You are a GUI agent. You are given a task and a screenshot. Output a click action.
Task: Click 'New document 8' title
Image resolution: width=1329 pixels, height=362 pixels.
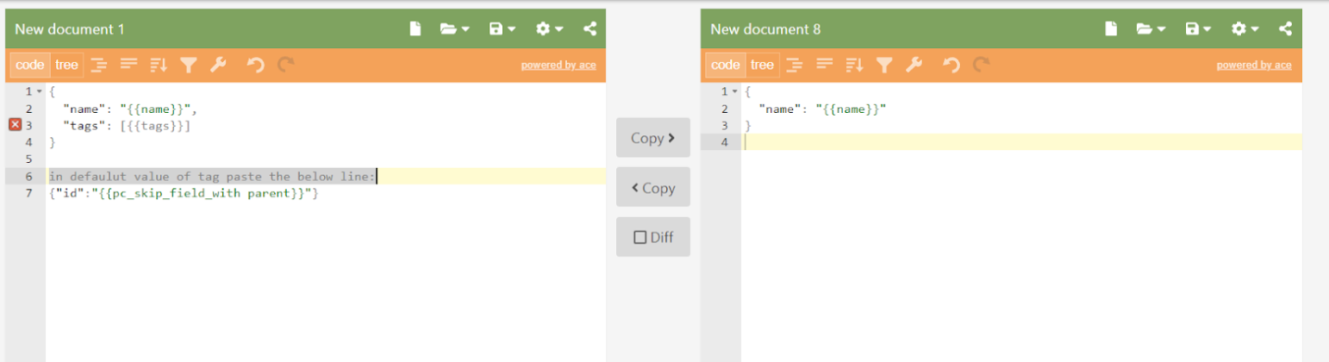765,29
